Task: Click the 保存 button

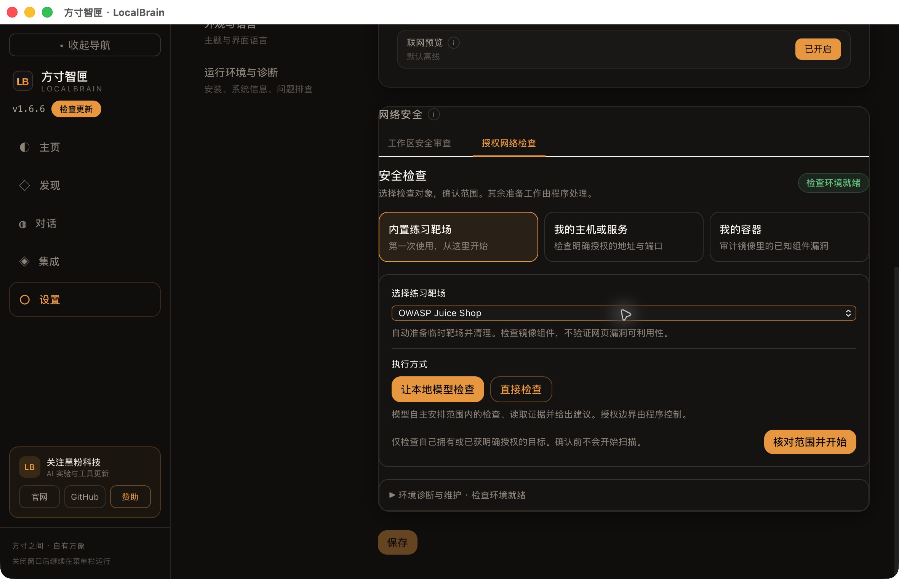Action: 397,542
